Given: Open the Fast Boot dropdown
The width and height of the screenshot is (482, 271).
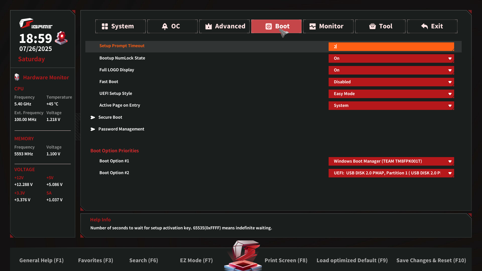Looking at the screenshot, I should (x=391, y=82).
